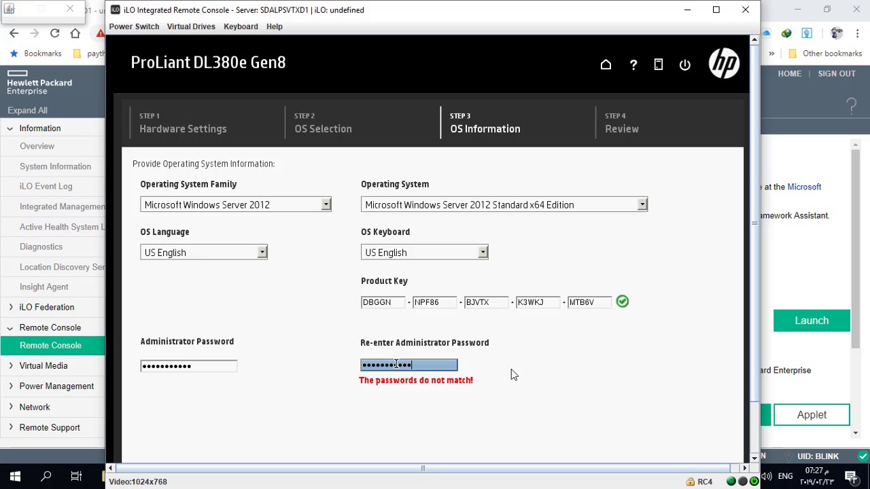Click the browser home button
Viewport: 870px width, 489px height.
pos(75,33)
